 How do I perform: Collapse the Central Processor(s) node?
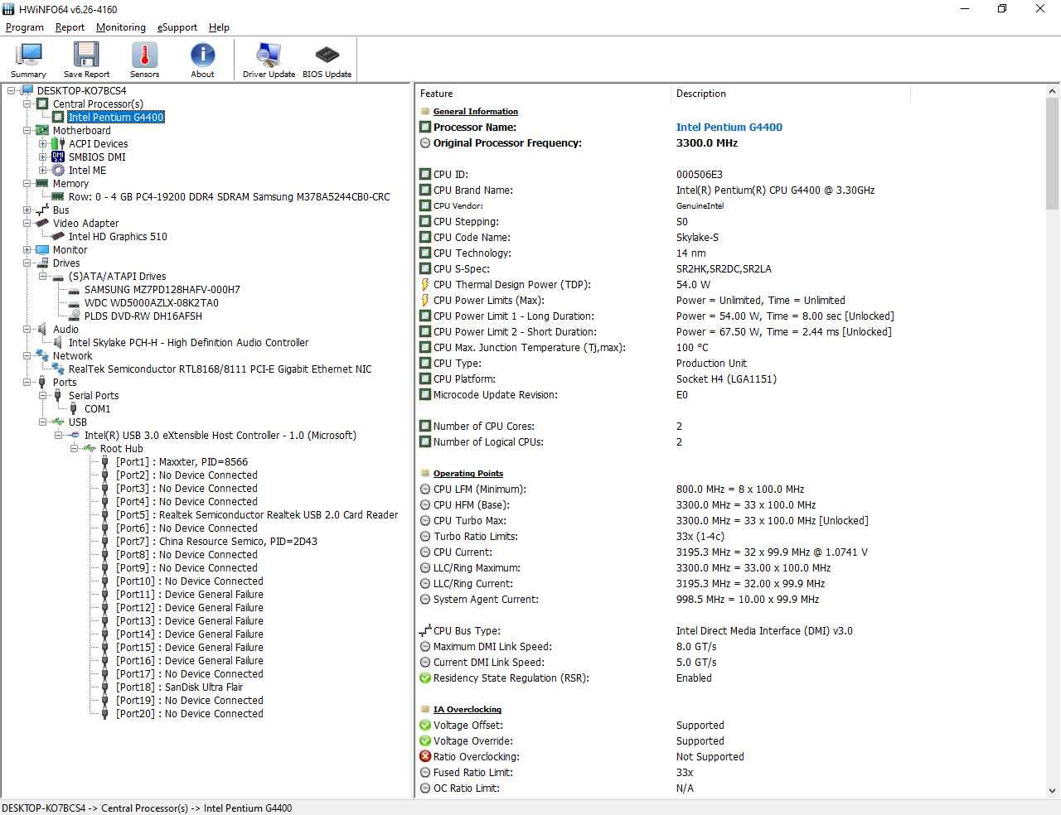(x=27, y=104)
